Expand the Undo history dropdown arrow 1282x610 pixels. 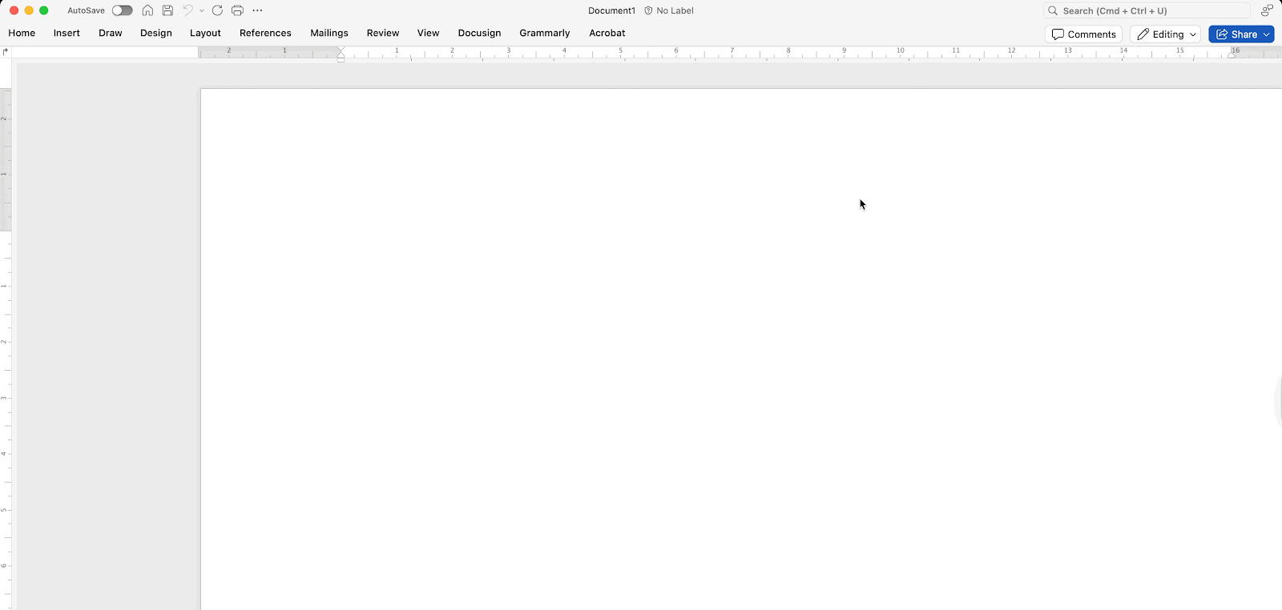pyautogui.click(x=202, y=10)
